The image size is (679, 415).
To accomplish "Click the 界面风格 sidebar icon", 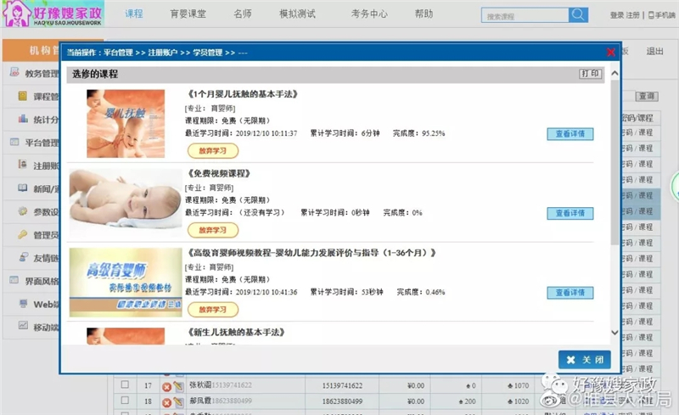I will [14, 280].
